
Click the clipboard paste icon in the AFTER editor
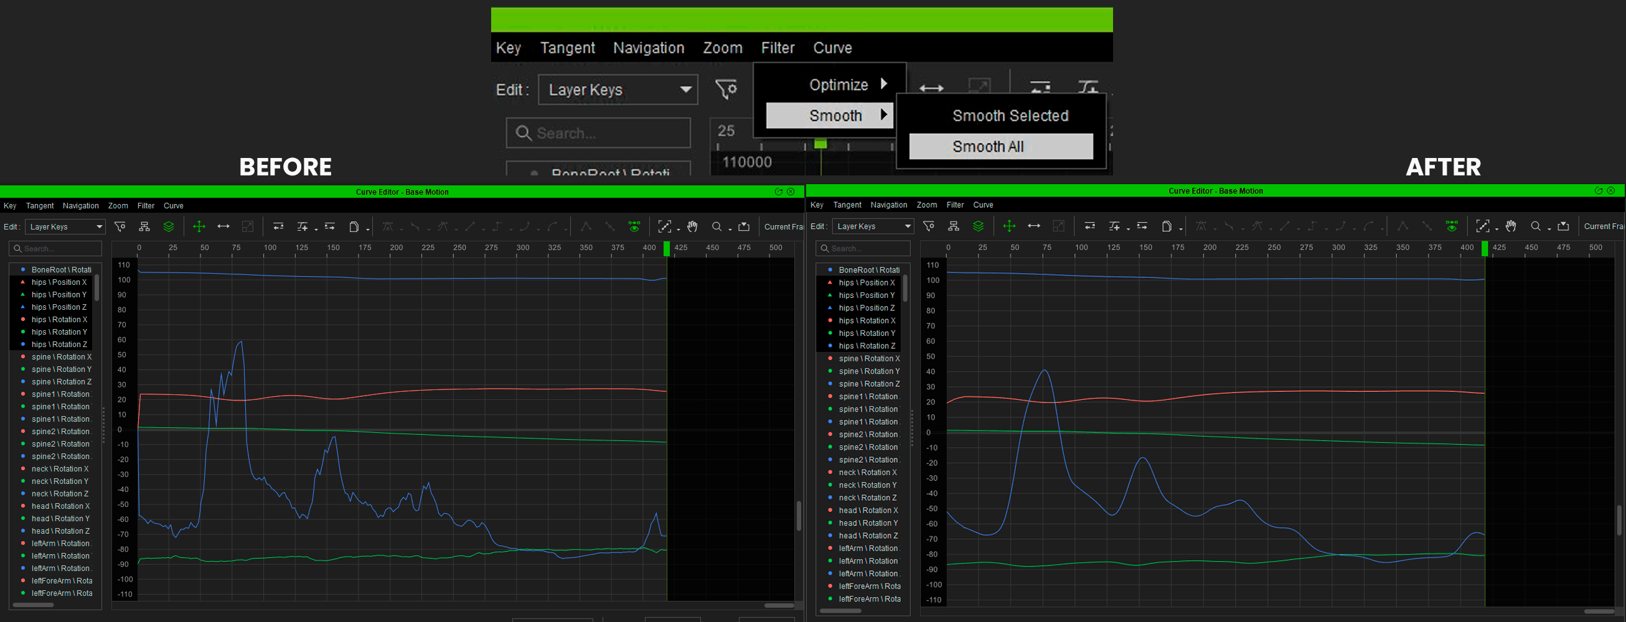[1167, 226]
